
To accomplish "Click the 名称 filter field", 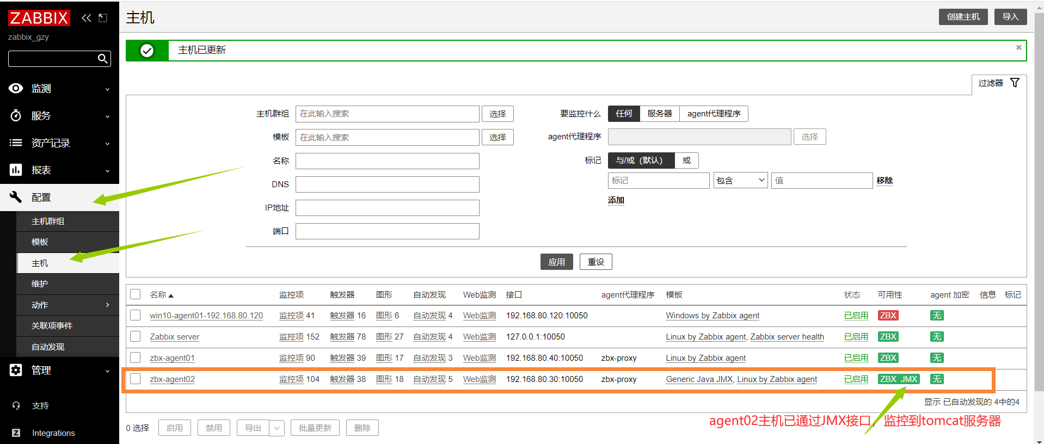I will click(x=387, y=161).
